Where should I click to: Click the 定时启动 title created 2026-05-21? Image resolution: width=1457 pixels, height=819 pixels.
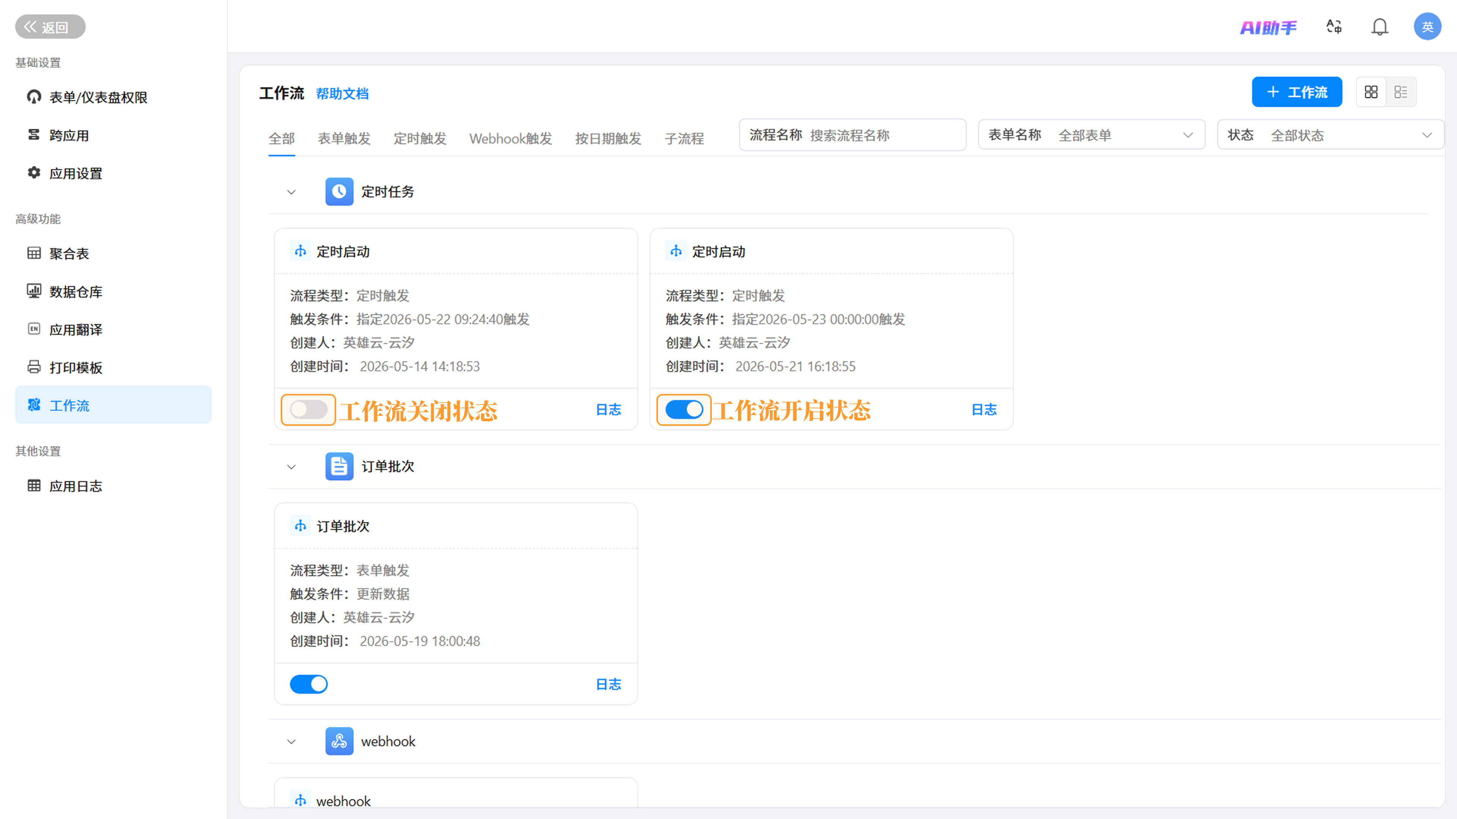pos(718,252)
